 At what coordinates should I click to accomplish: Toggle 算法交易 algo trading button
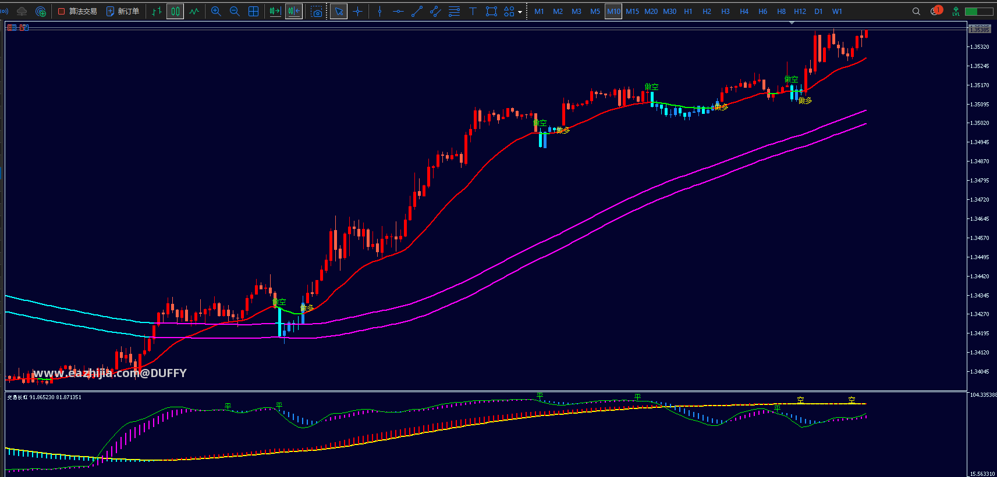pyautogui.click(x=77, y=11)
